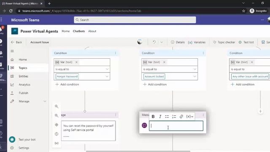The width and height of the screenshot is (270, 152).
Task: Go to Home in side navigation
Action: [x=23, y=60]
